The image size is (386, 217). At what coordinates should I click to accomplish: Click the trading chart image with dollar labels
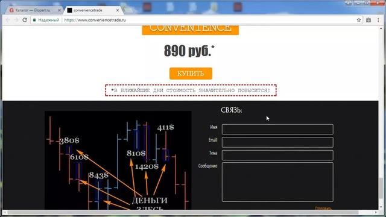(118, 160)
